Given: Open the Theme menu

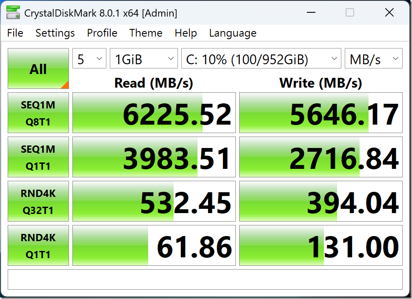Looking at the screenshot, I should tap(146, 33).
